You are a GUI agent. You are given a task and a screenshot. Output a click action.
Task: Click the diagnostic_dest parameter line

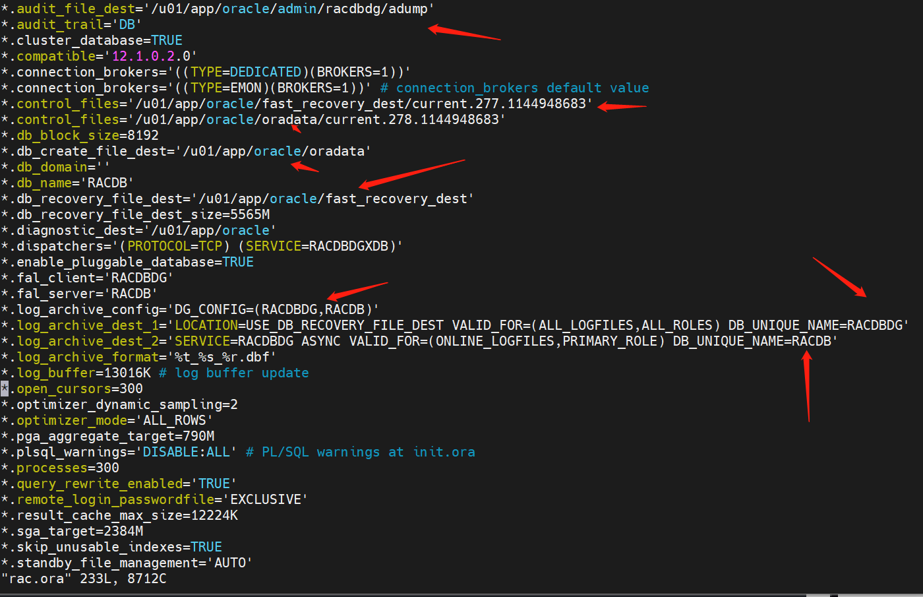coord(138,230)
